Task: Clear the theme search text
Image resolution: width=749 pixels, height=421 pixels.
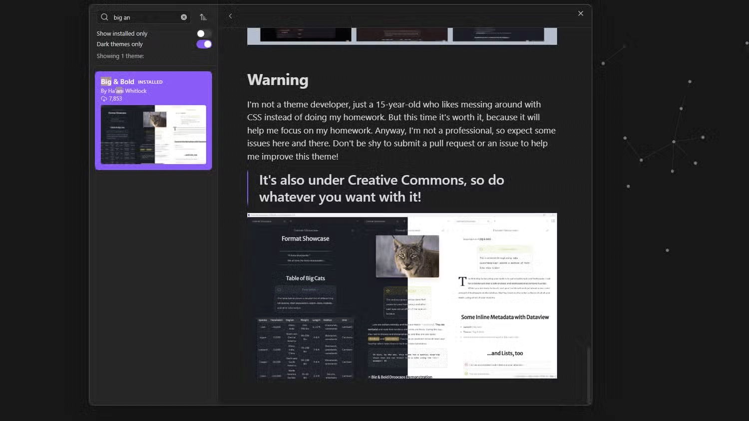Action: (184, 17)
